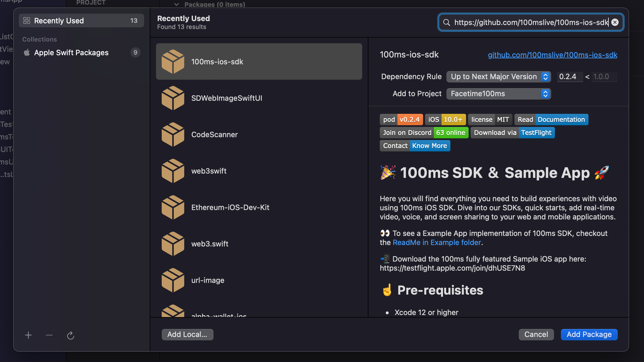The width and height of the screenshot is (644, 362).
Task: Click the iOS 10.0+ badge
Action: [445, 120]
